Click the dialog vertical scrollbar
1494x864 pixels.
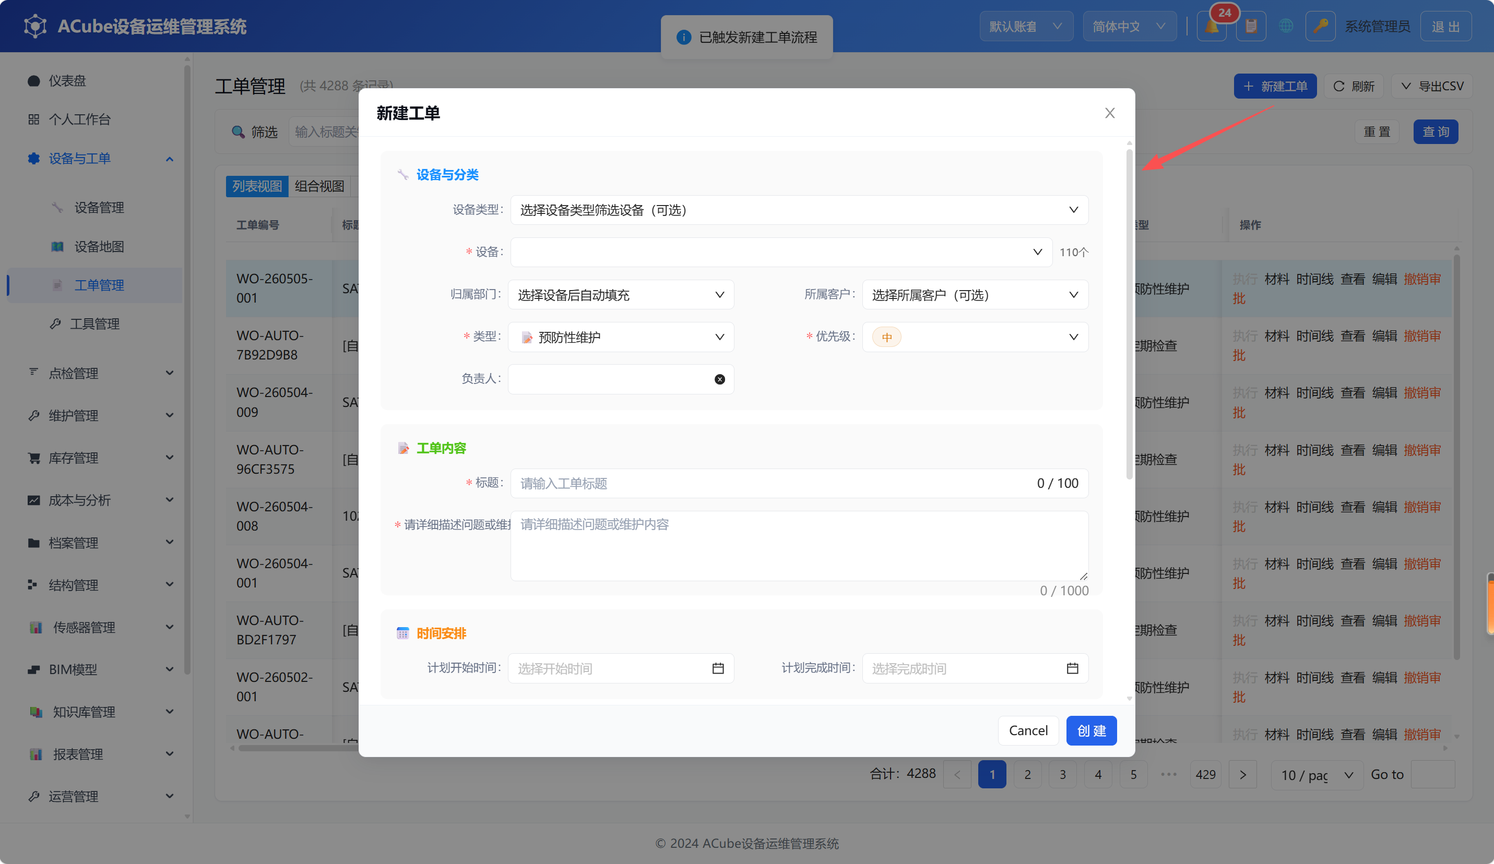pyautogui.click(x=1130, y=314)
